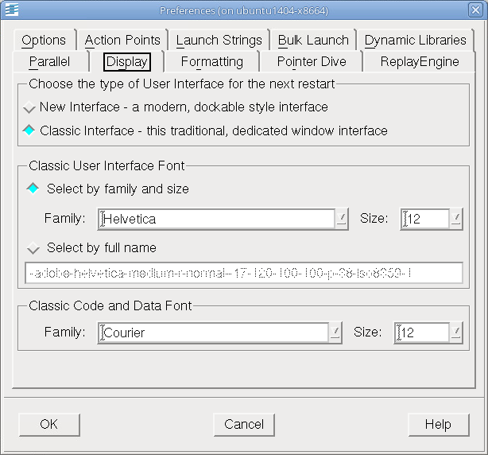Switch to the Bulk Launch tab
Viewport: 488px width, 455px height.
click(x=313, y=41)
